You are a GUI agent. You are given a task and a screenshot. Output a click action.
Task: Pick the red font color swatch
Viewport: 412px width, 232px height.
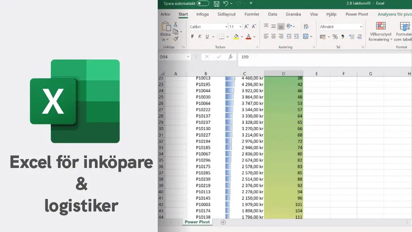248,37
